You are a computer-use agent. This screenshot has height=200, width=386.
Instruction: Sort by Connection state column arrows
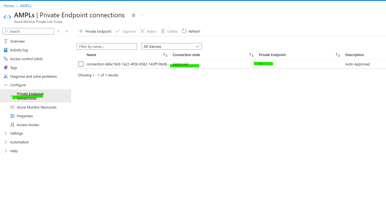pos(251,55)
